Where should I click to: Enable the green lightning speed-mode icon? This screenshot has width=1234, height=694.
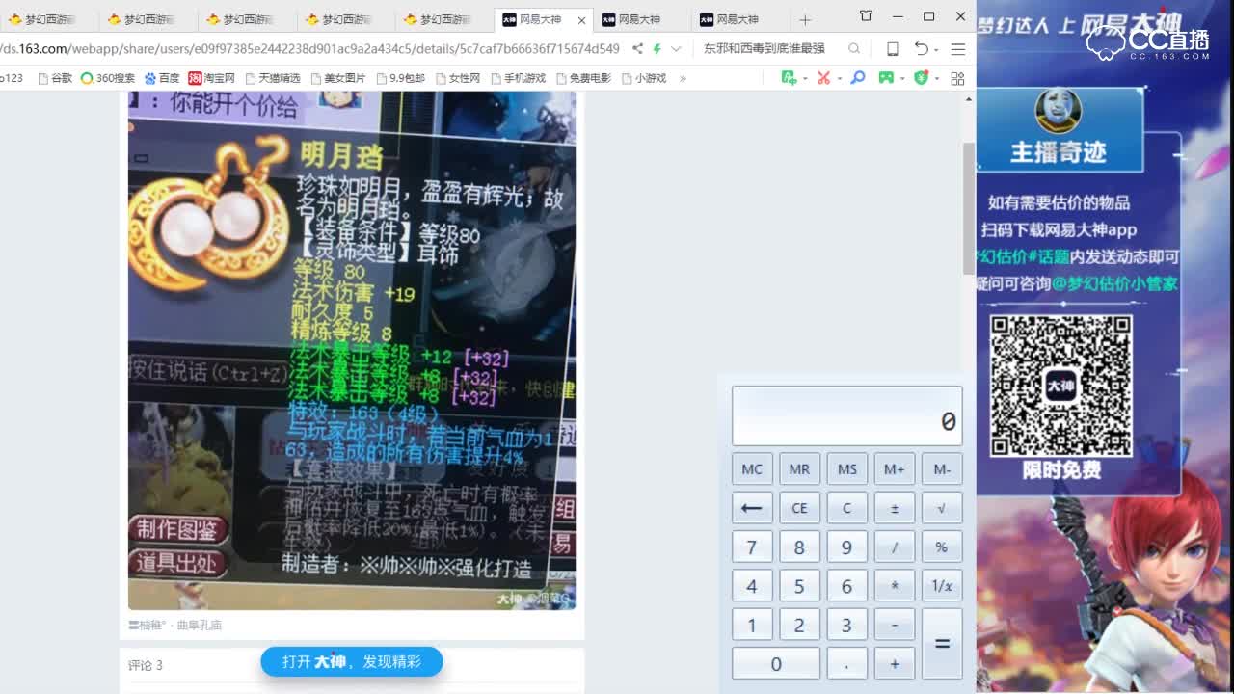[658, 48]
